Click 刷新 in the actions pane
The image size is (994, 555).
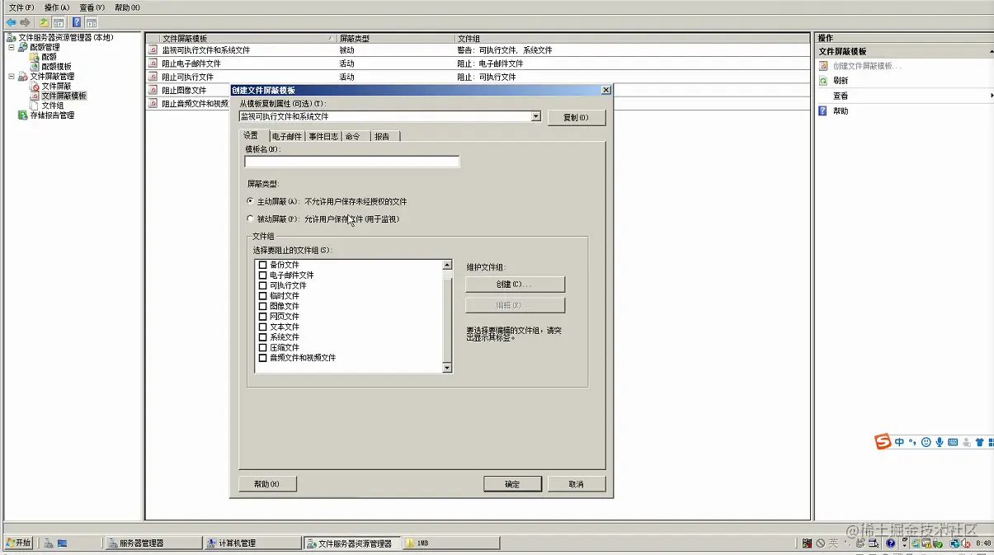pyautogui.click(x=841, y=81)
